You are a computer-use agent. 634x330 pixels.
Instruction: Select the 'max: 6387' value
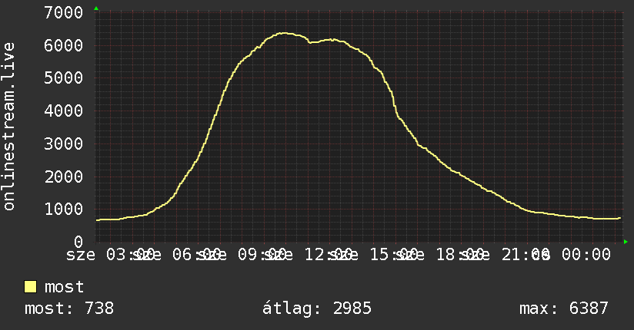click(x=564, y=309)
